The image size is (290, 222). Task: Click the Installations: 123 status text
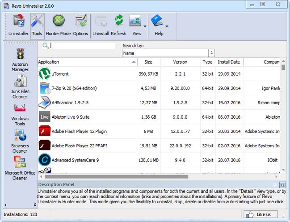pos(21,214)
